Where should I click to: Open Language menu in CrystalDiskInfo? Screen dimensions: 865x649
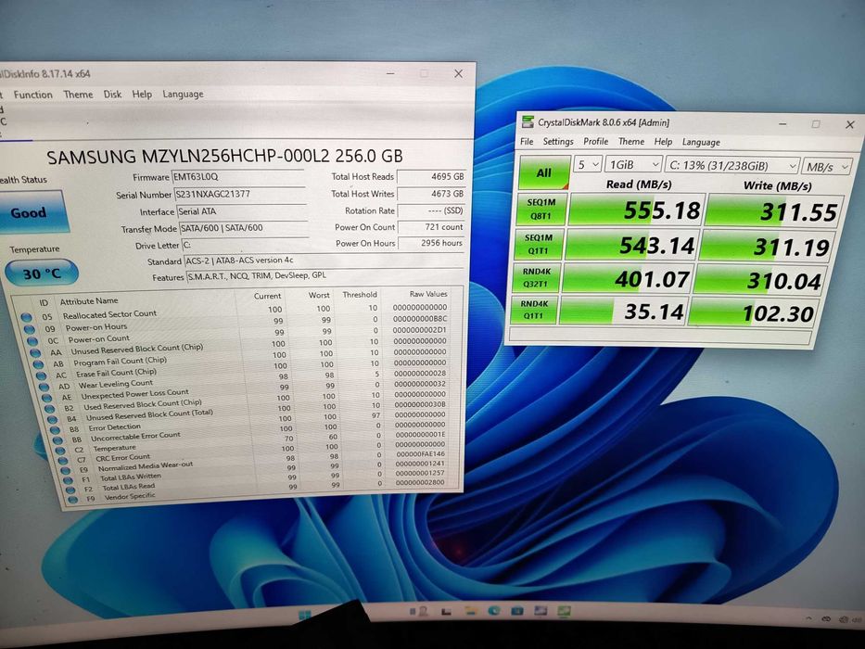tap(184, 95)
